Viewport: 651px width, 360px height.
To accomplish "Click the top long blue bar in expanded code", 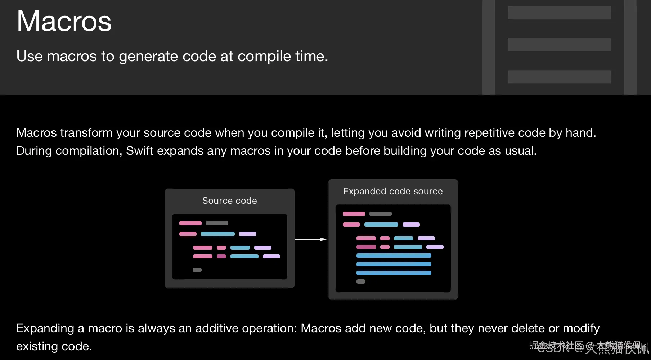I will (394, 256).
